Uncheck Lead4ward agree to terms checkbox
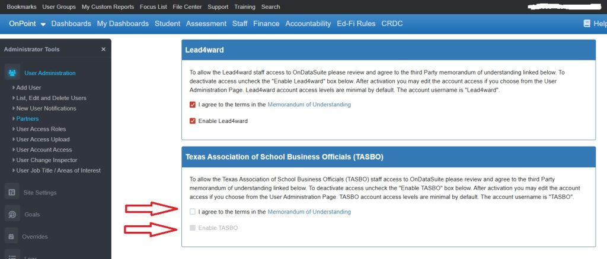The width and height of the screenshot is (607, 259). 192,105
